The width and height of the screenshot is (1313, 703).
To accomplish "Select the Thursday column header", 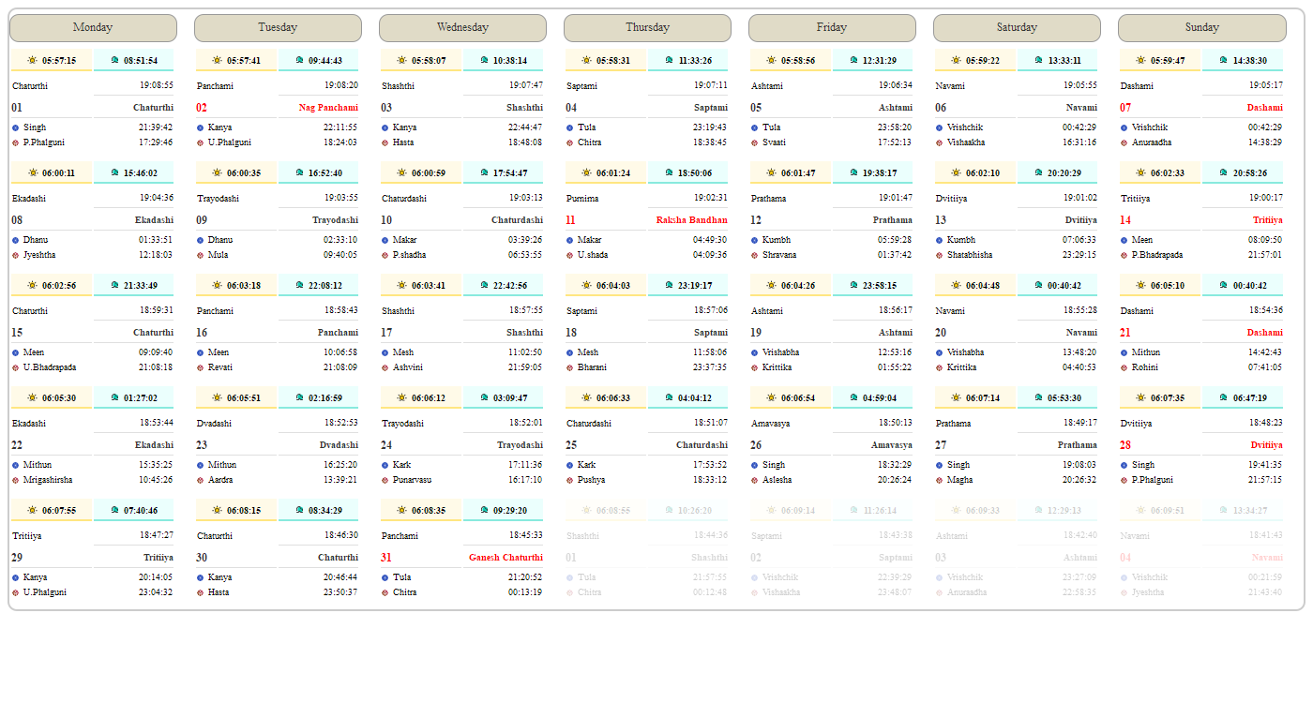I will (x=647, y=28).
